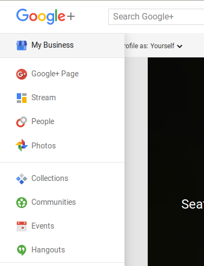This screenshot has width=204, height=266.
Task: Choose Collections menu label
Action: point(50,178)
